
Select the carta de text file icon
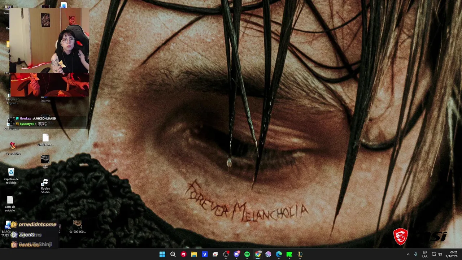point(10,204)
